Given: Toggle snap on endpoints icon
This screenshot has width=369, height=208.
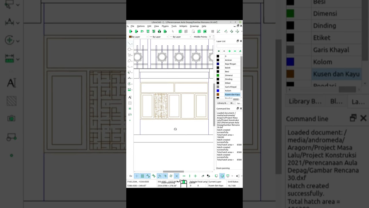Looking at the screenshot, I should click(148, 176).
